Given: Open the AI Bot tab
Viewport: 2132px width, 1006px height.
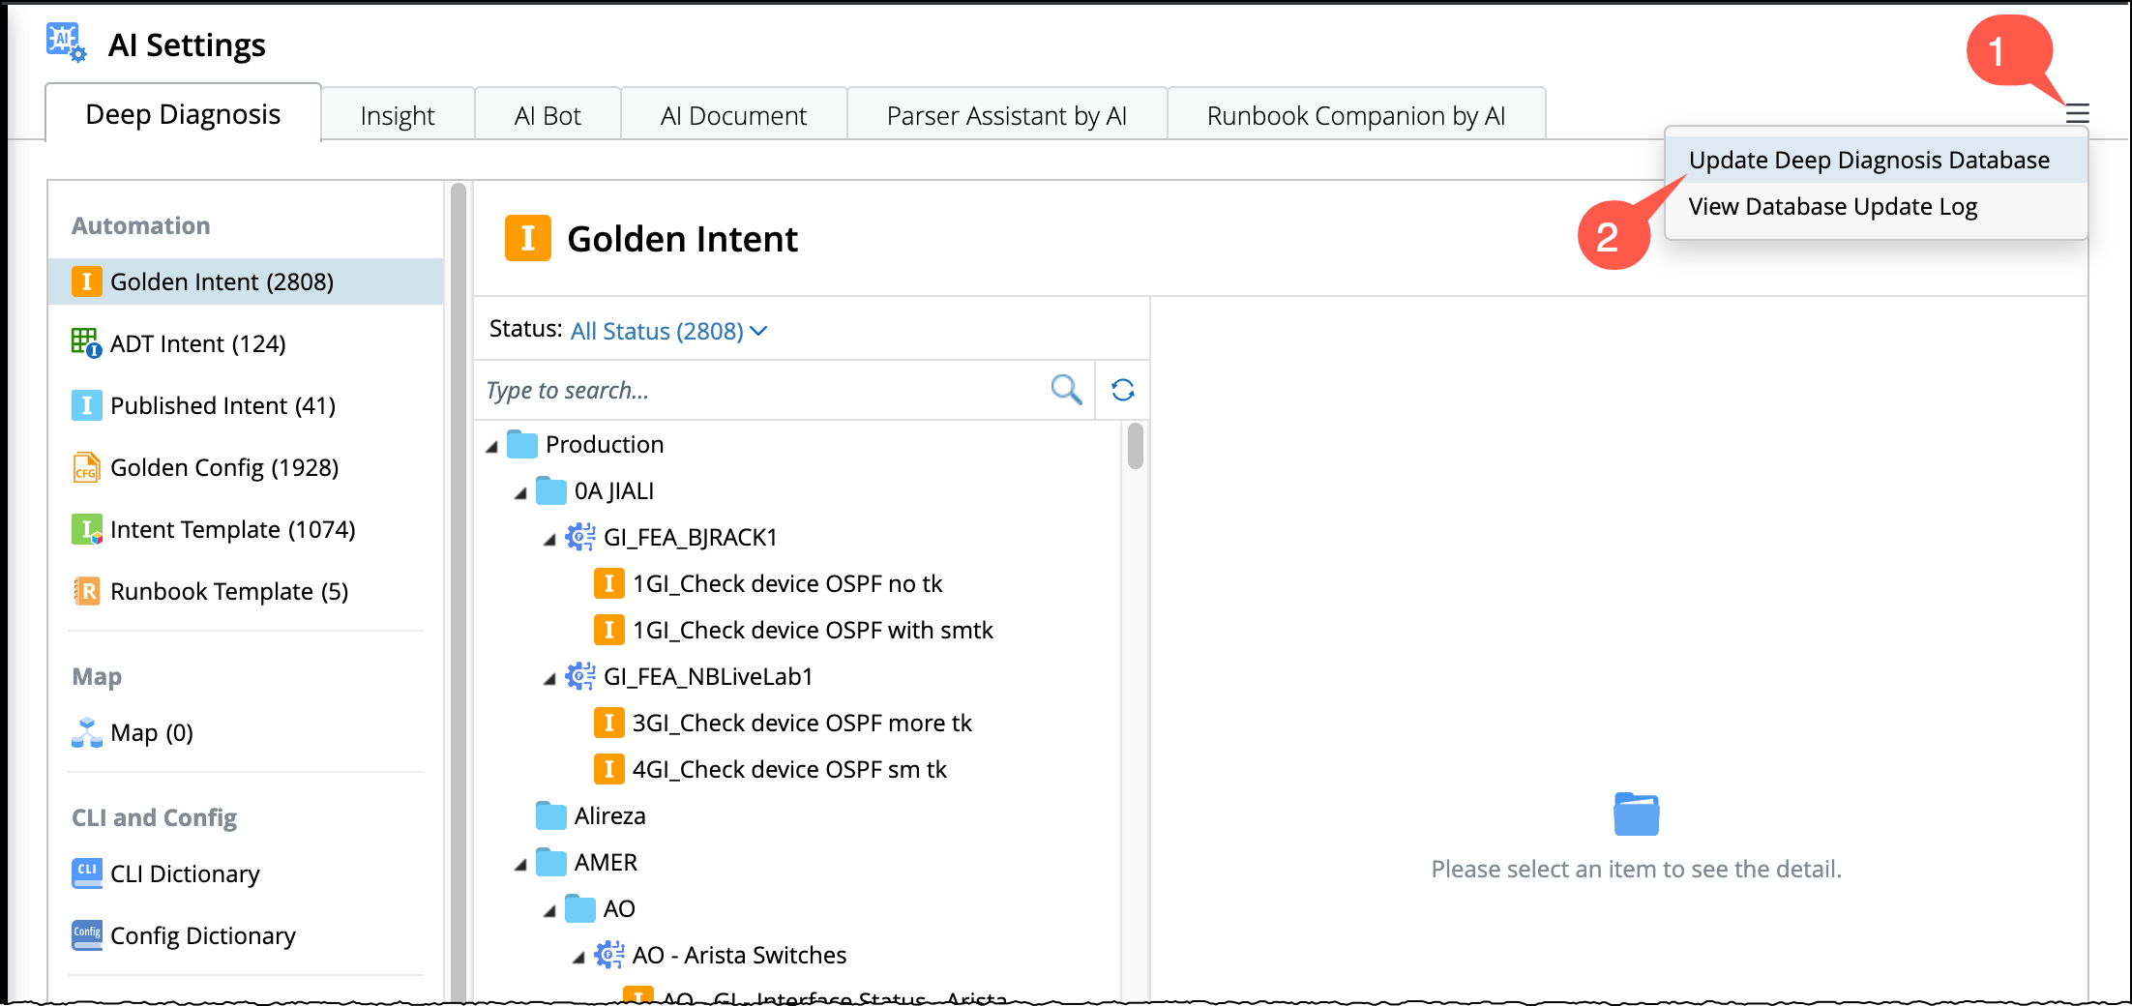Looking at the screenshot, I should click(x=548, y=116).
